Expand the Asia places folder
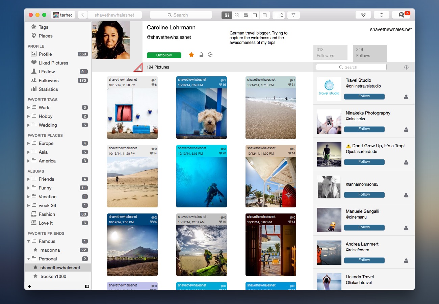This screenshot has height=304, width=439. click(28, 152)
